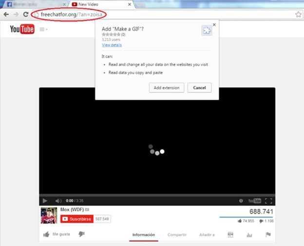Click the view count 688.741
Viewport: 304px width, 246px height.
tap(261, 211)
